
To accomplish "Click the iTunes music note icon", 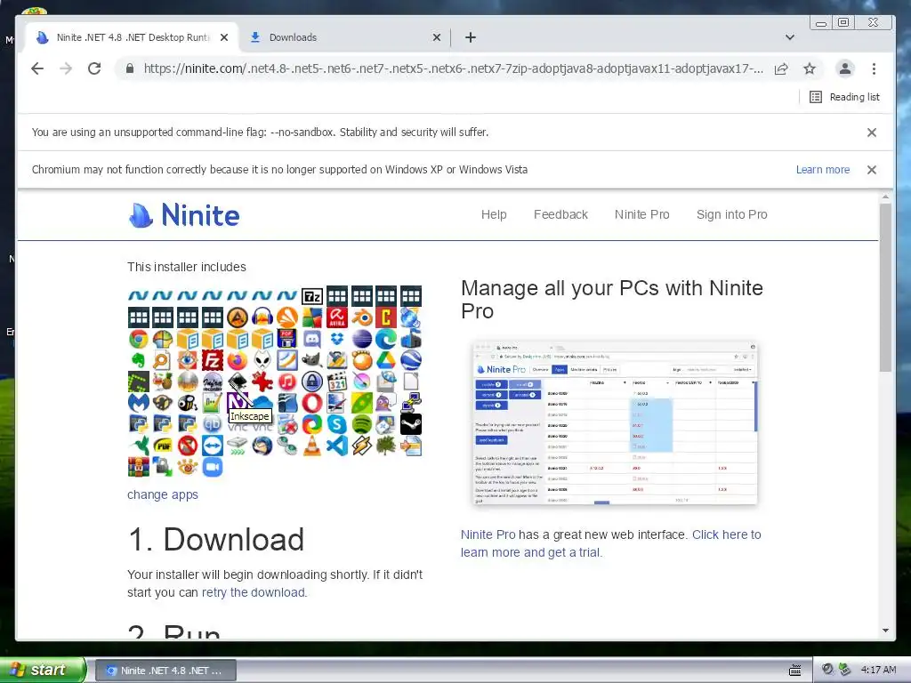I will (x=287, y=382).
